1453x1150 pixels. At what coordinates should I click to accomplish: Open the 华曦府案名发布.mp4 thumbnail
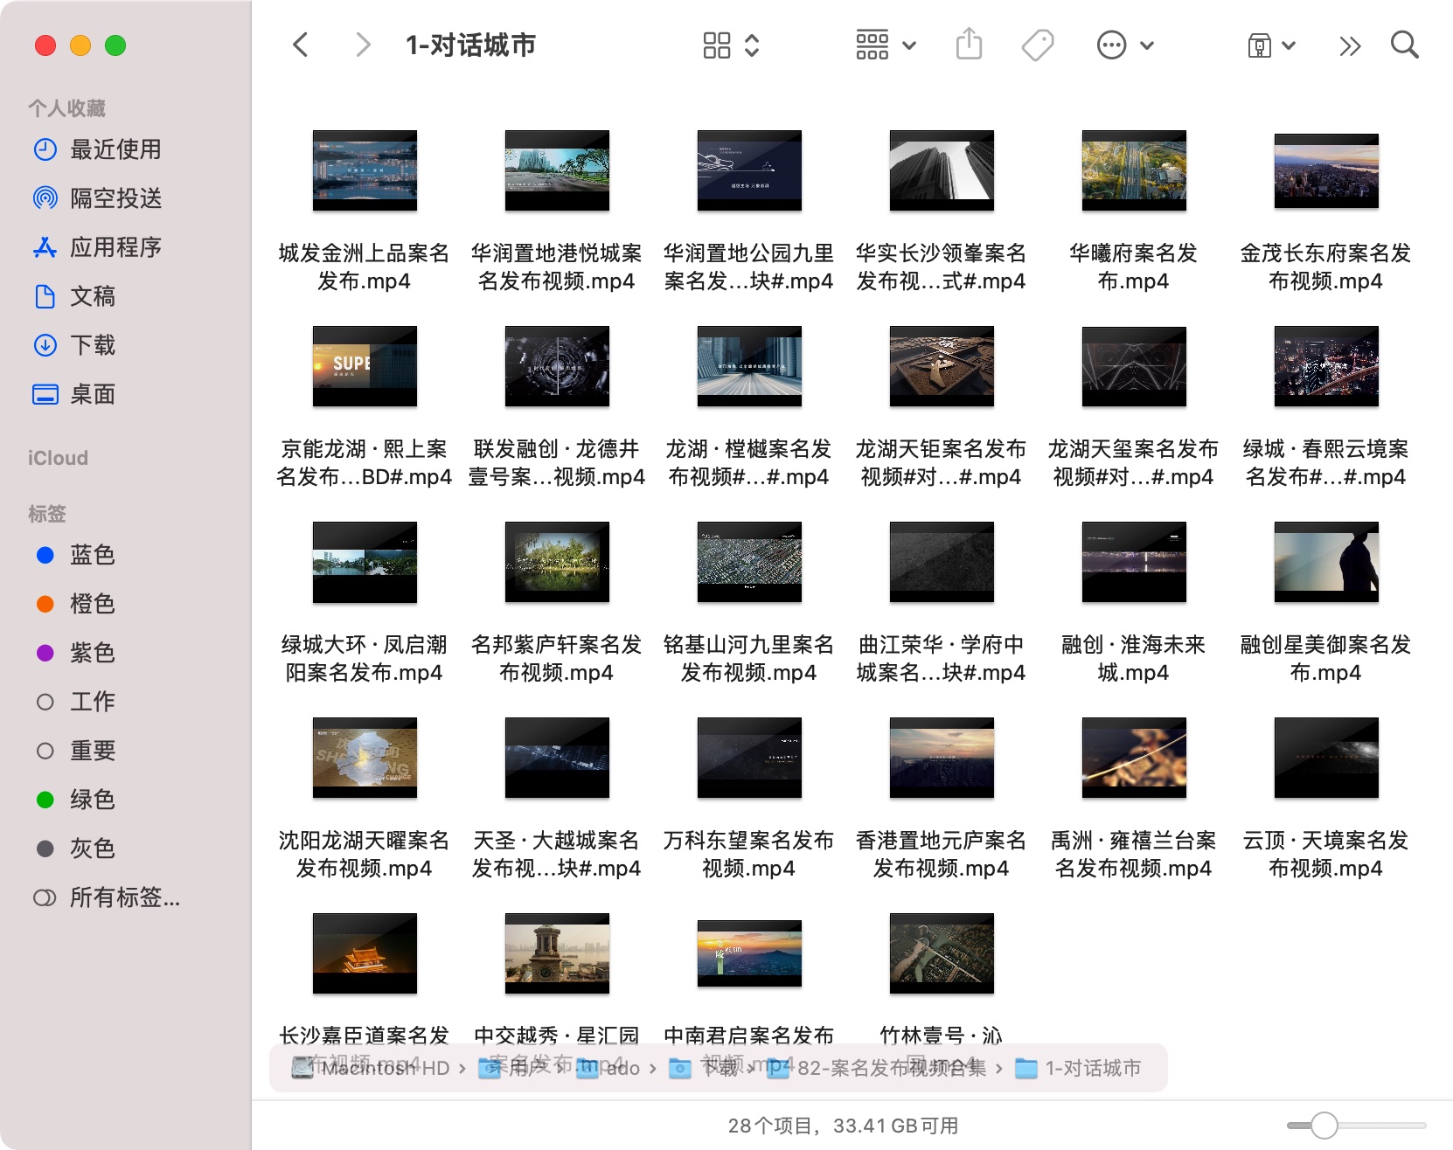tap(1133, 170)
